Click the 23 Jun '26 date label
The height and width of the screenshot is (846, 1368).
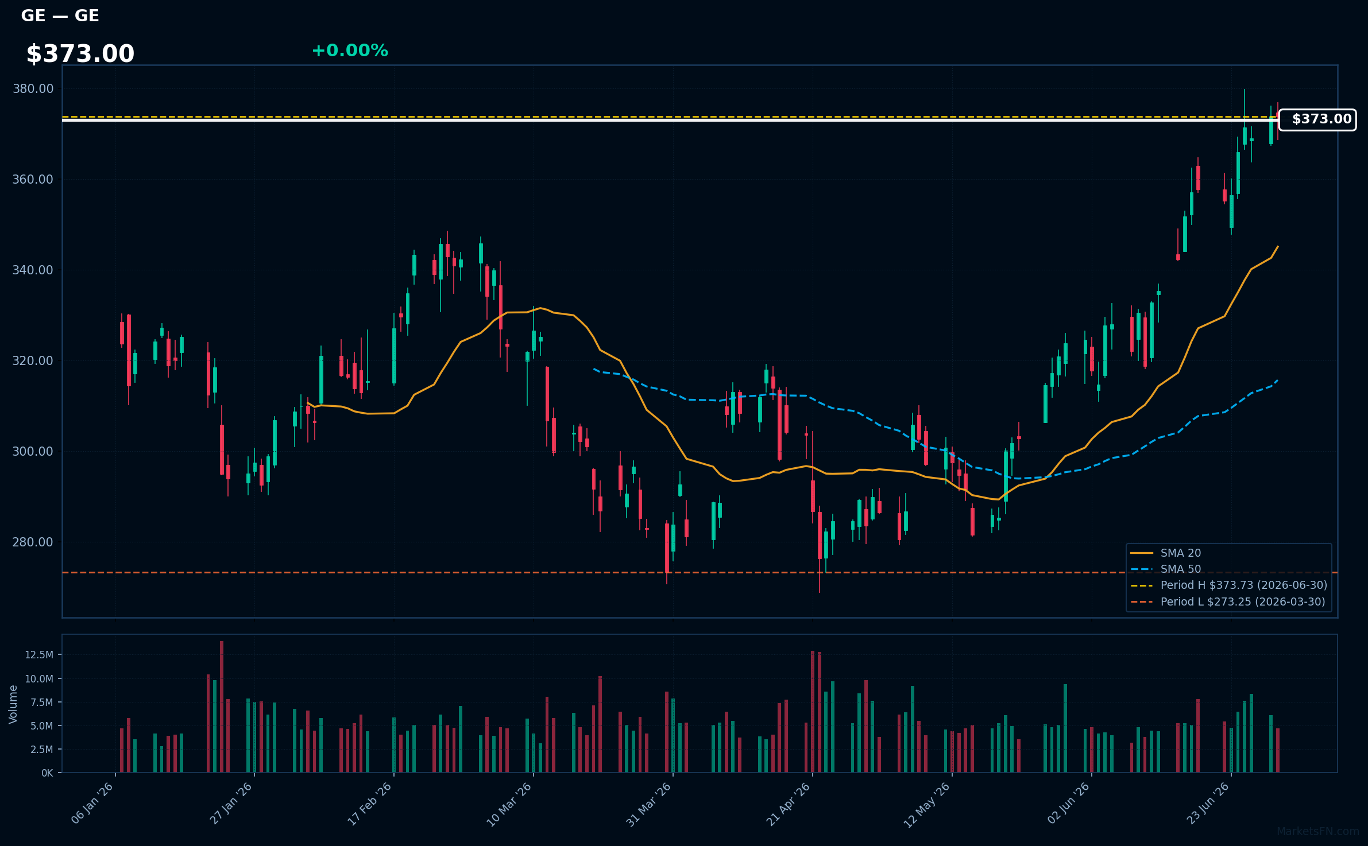pos(1208,803)
